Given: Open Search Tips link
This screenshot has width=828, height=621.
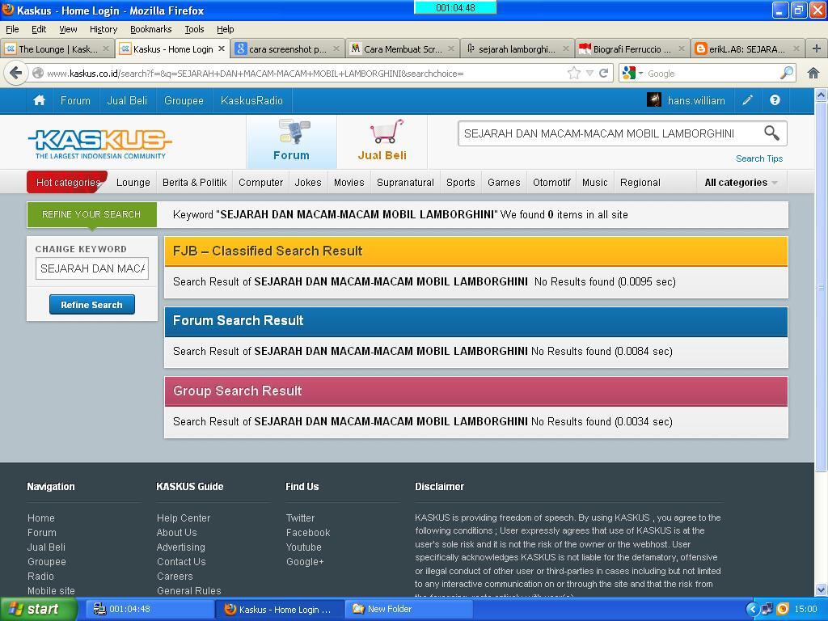Looking at the screenshot, I should click(x=758, y=158).
